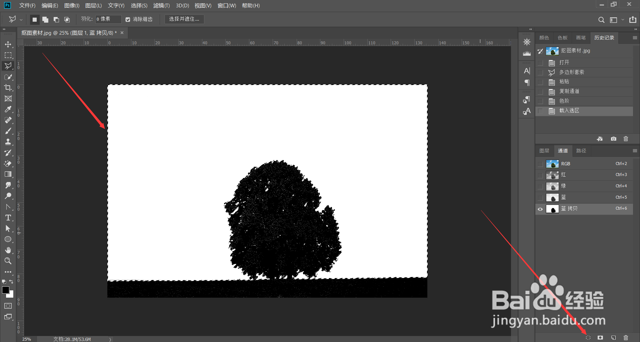The height and width of the screenshot is (342, 640).
Task: Select the Pen tool
Action: click(8, 207)
